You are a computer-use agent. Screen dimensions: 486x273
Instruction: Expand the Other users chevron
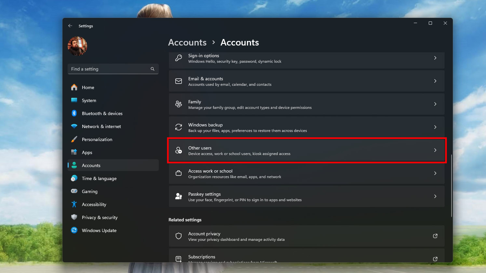click(x=435, y=150)
